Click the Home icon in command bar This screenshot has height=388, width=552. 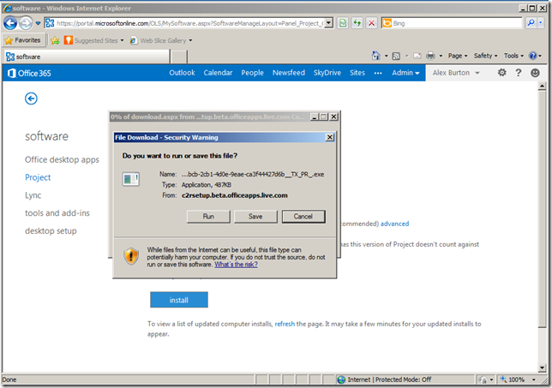376,56
